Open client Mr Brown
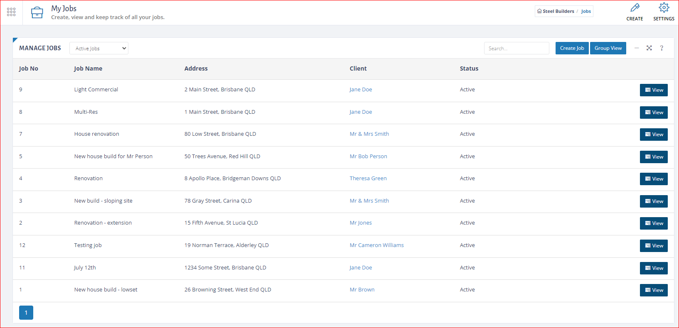This screenshot has width=679, height=328. point(362,289)
